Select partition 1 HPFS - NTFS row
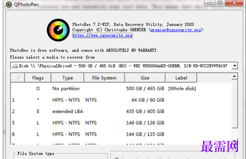Image resolution: width=246 pixels, height=159 pixels. [x=121, y=100]
